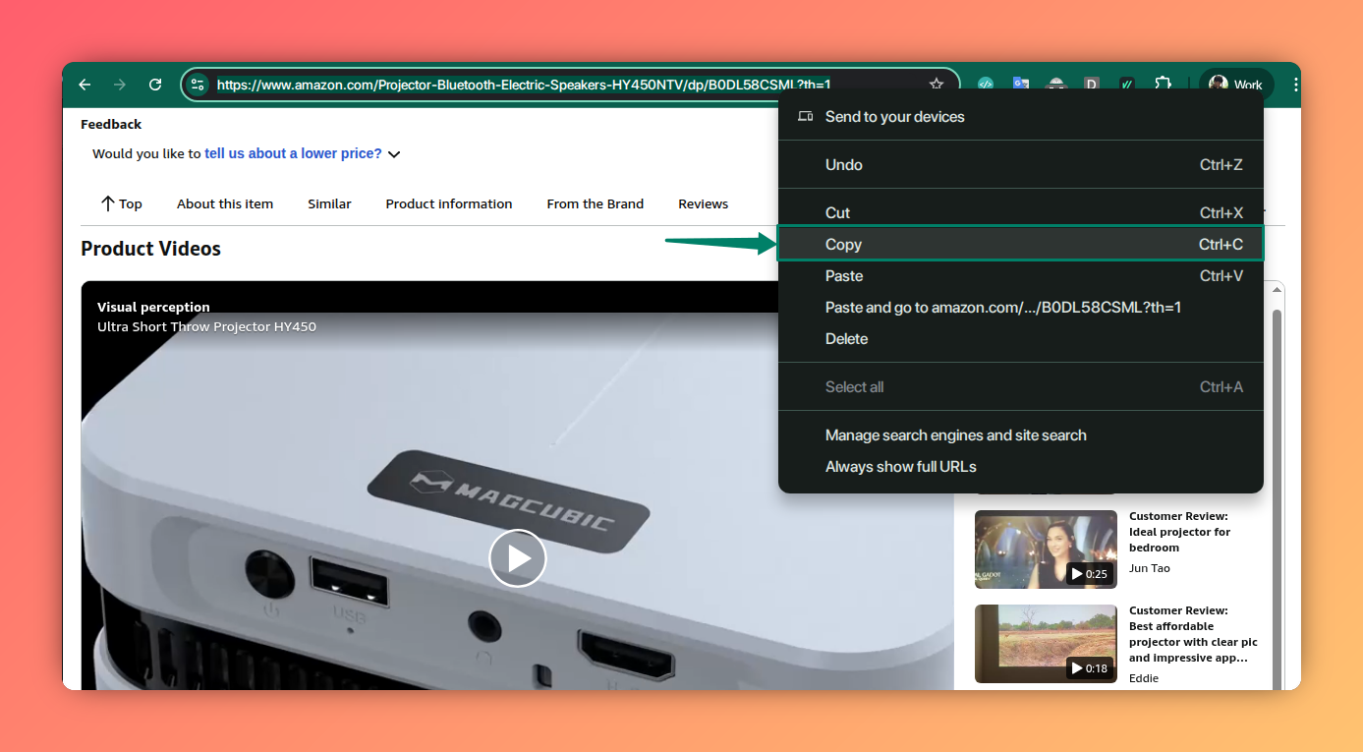Click the Eddie reviewer name
Image resolution: width=1363 pixels, height=752 pixels.
point(1144,678)
